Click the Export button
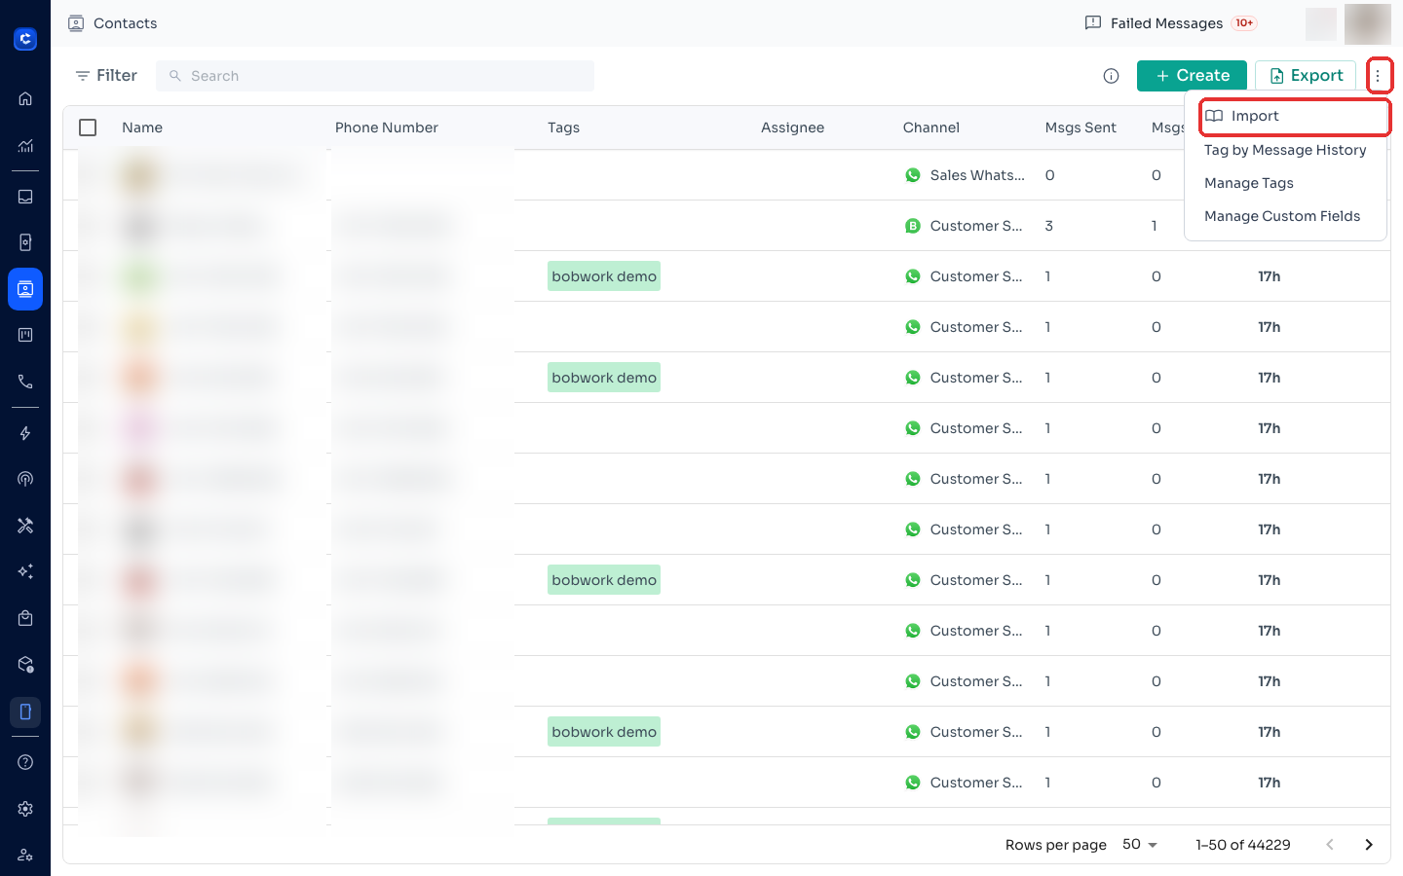The width and height of the screenshot is (1403, 876). coord(1306,76)
